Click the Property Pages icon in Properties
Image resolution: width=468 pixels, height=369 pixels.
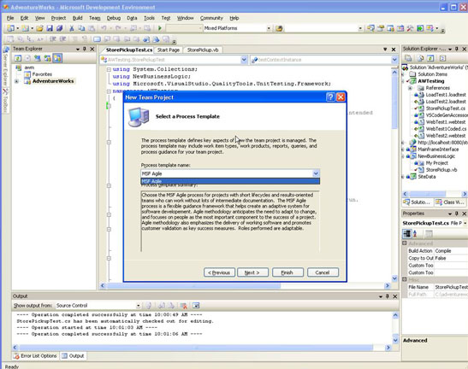[429, 234]
